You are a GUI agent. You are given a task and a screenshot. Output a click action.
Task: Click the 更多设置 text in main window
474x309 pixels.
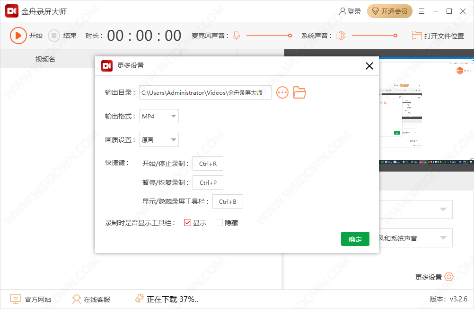coord(429,277)
